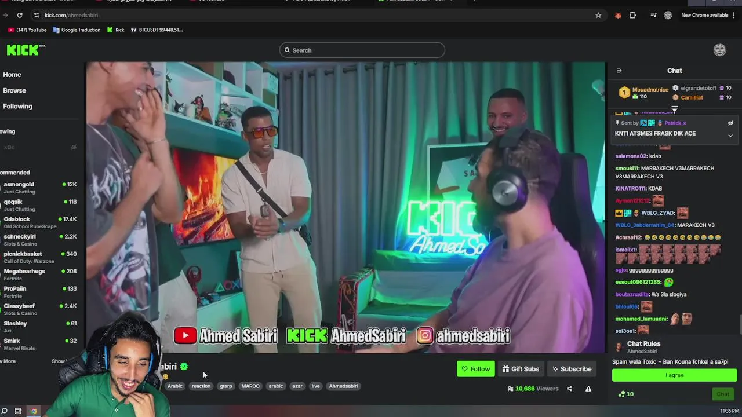Open channel points icon showing 10

click(x=626, y=394)
